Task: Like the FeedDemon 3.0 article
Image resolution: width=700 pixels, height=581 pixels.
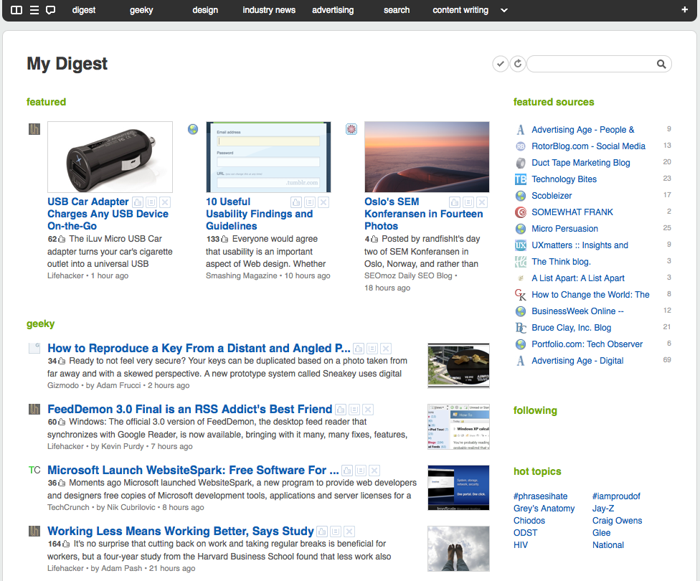Action: 341,410
